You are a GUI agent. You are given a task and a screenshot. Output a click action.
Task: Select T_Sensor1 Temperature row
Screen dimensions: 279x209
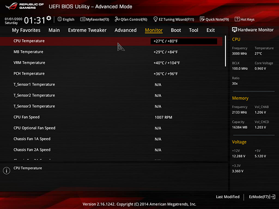click(x=111, y=85)
